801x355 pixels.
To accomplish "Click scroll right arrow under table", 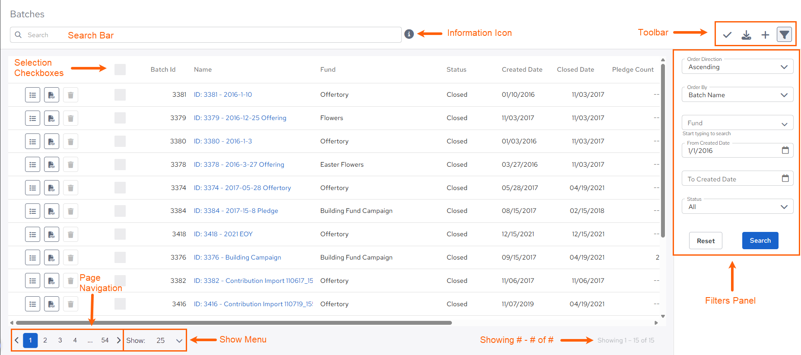I will point(656,323).
